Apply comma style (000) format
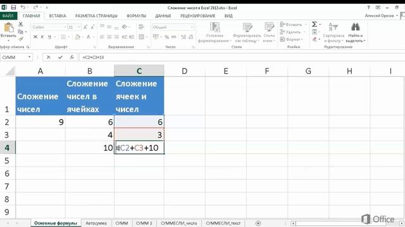Viewport: 405px width, 227px height. click(174, 37)
